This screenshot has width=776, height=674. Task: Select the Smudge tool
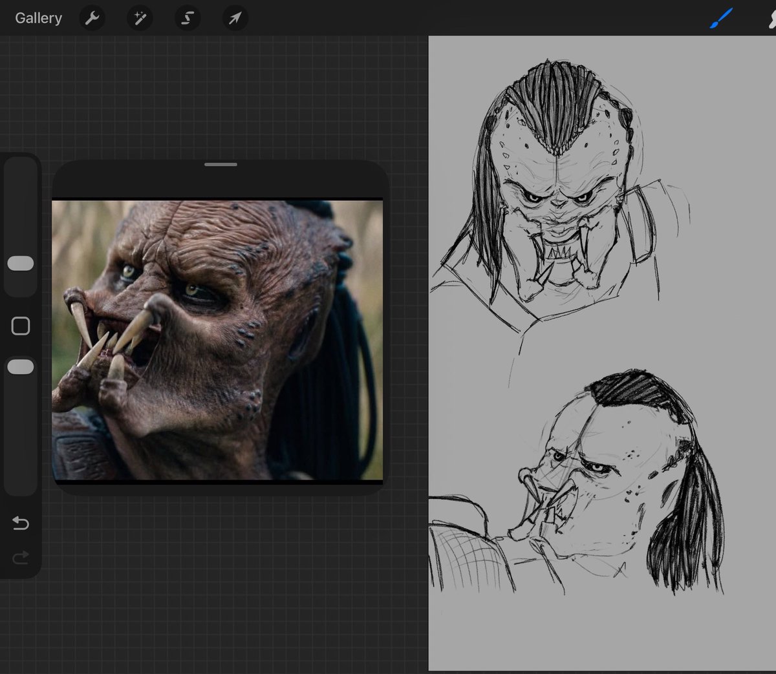click(x=771, y=19)
